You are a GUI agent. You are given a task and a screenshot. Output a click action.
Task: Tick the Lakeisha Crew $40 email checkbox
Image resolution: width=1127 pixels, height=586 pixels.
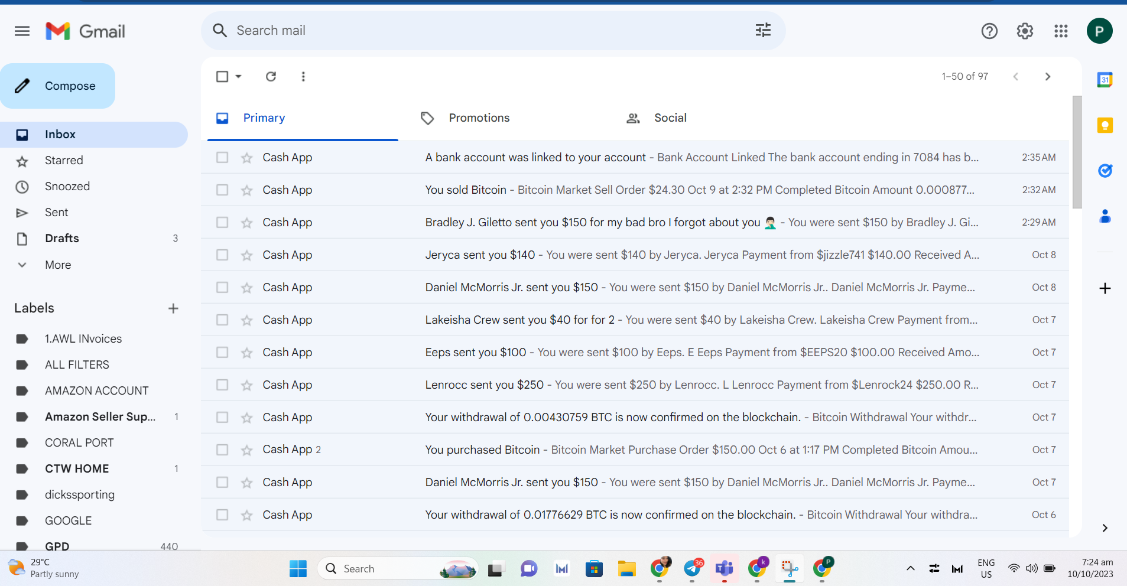pos(222,320)
